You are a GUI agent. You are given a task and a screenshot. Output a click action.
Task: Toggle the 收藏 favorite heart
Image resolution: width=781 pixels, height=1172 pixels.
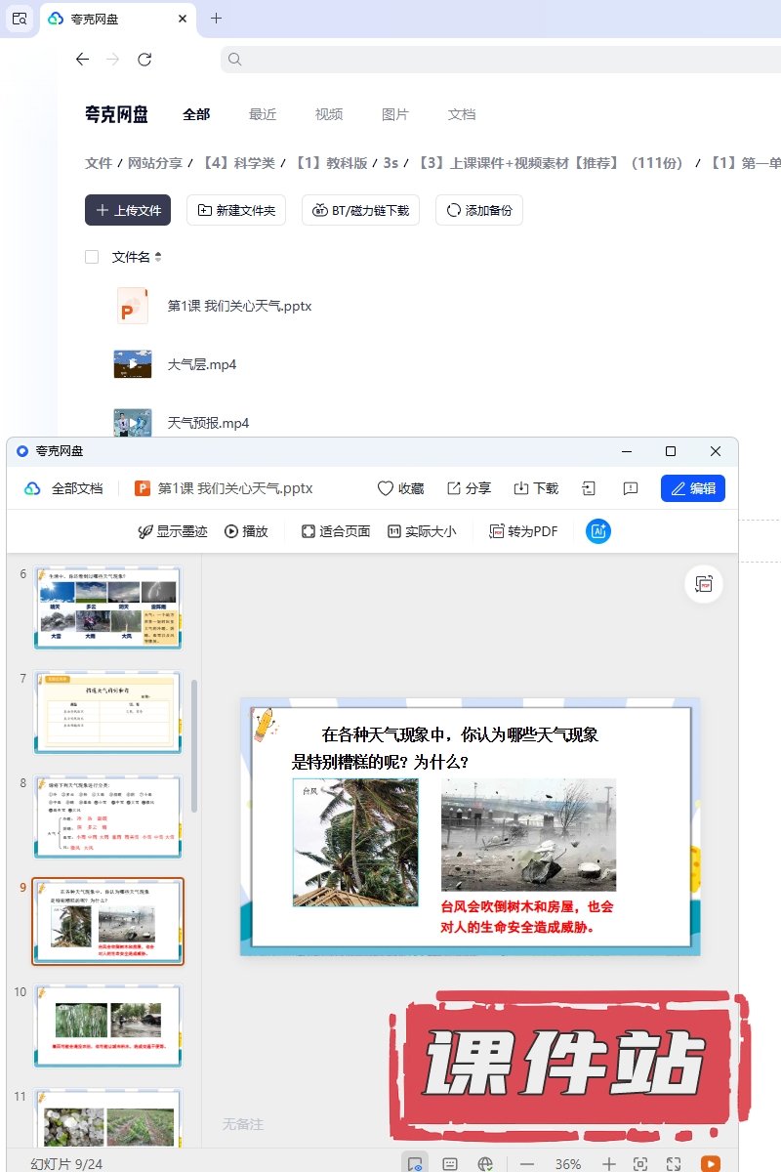coord(400,488)
